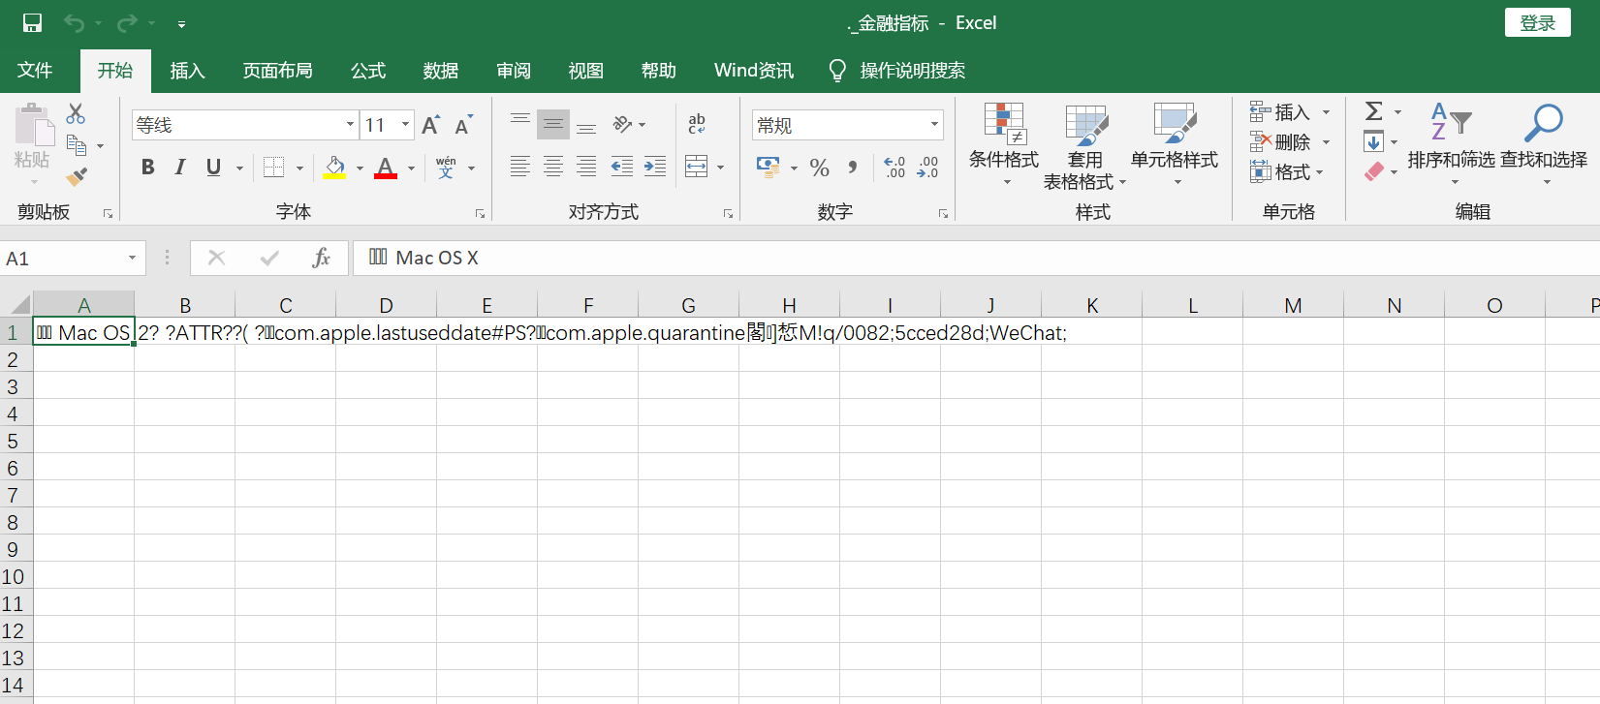Open the 操作说明搜索 tell-me search
The width and height of the screenshot is (1600, 704).
click(x=897, y=71)
